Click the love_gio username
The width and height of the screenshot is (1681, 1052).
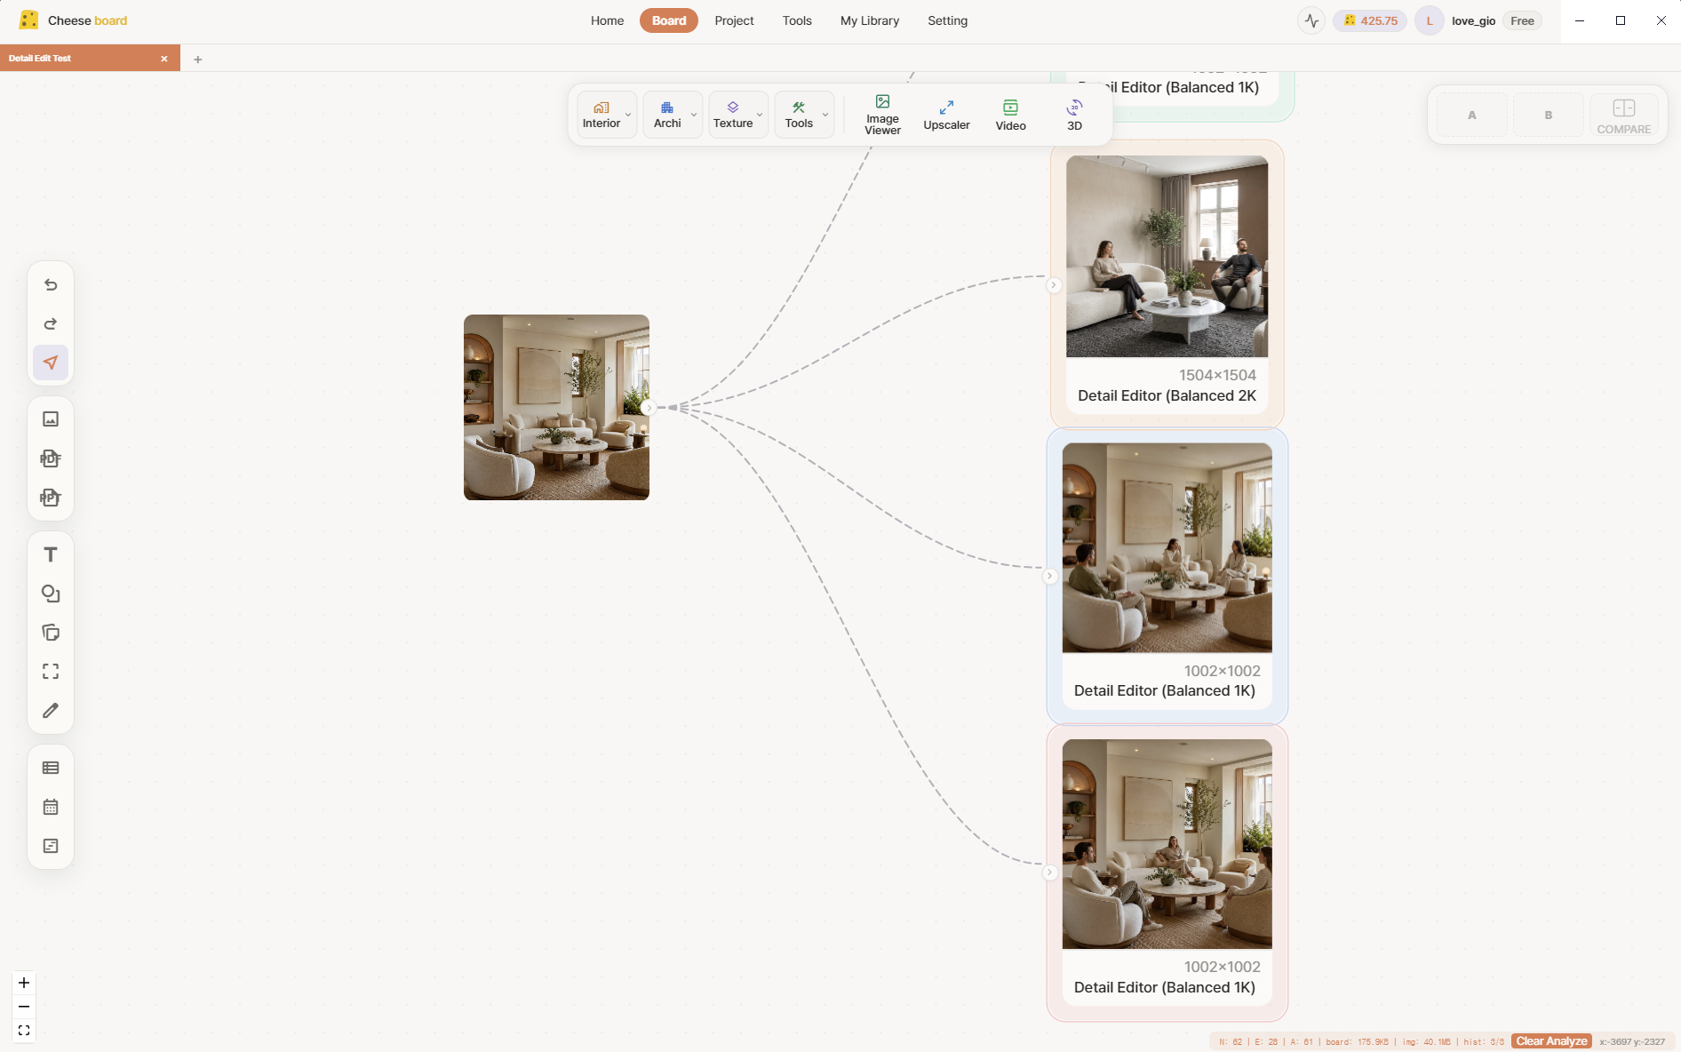pos(1473,20)
